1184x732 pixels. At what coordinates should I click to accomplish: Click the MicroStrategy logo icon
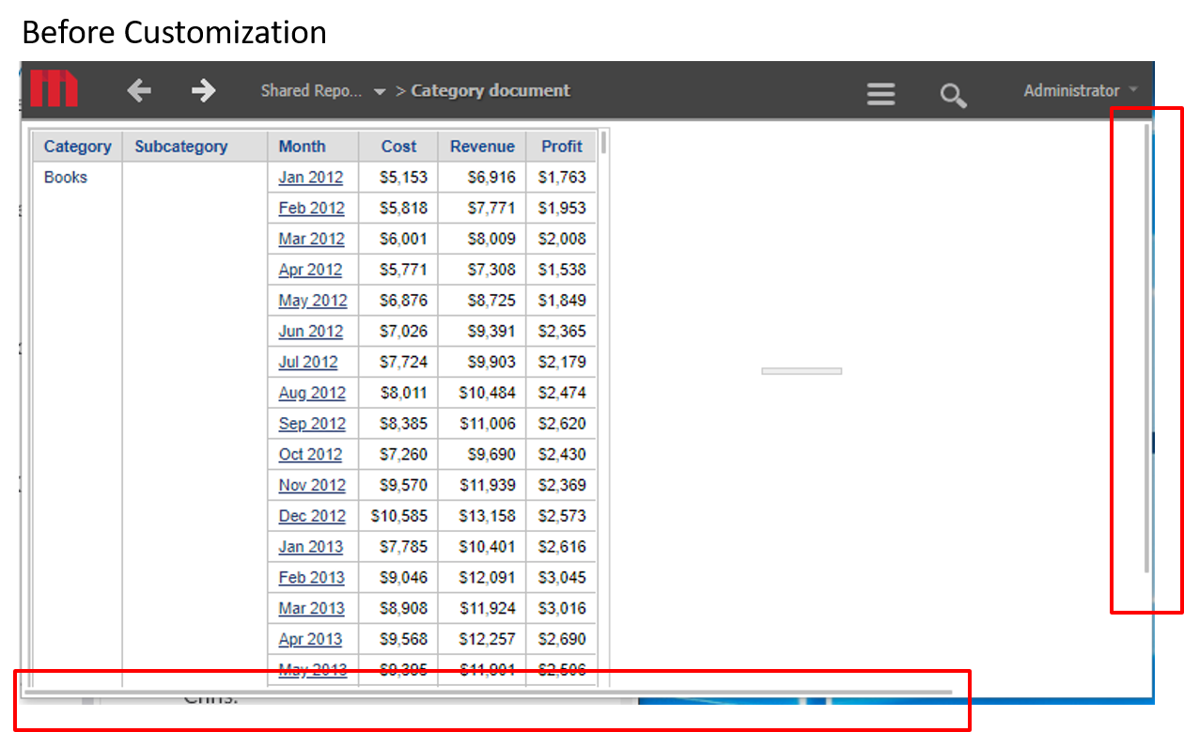point(54,88)
